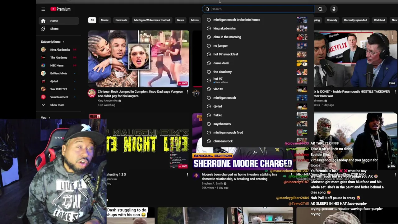
Task: Open King Akademiks channel name link under video
Action: pos(108,101)
